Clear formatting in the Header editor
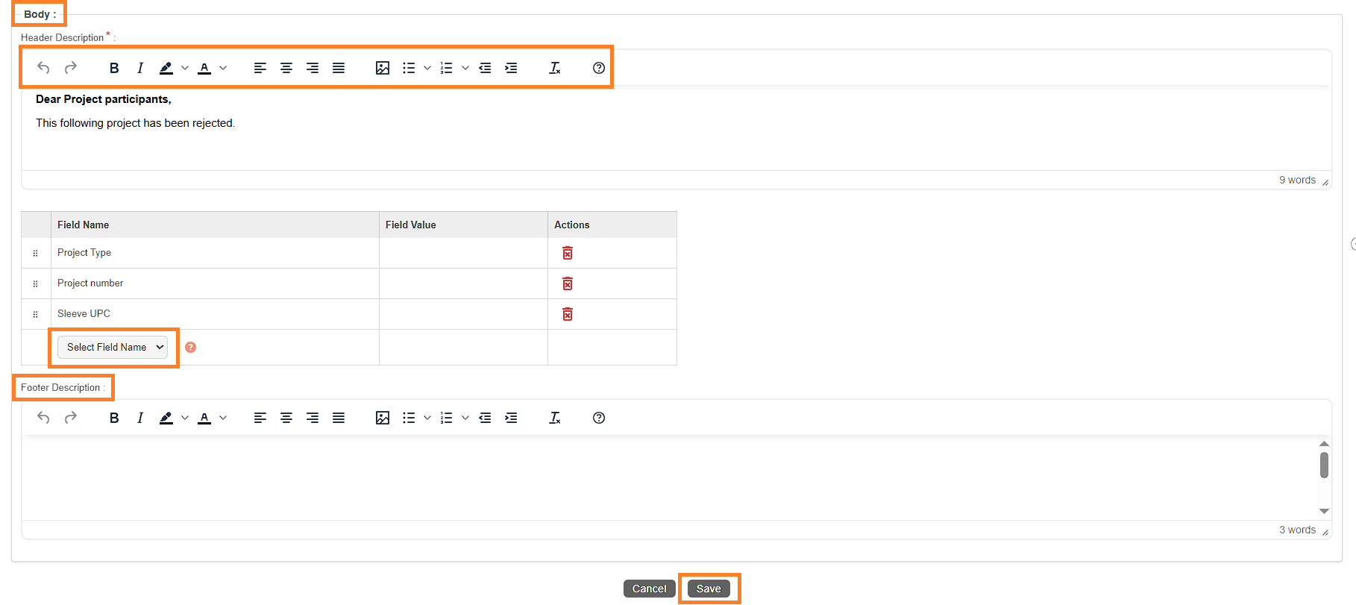The image size is (1356, 605). 555,68
